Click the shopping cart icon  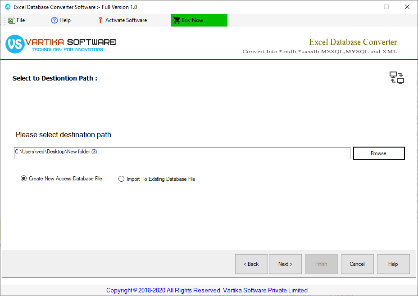click(177, 20)
